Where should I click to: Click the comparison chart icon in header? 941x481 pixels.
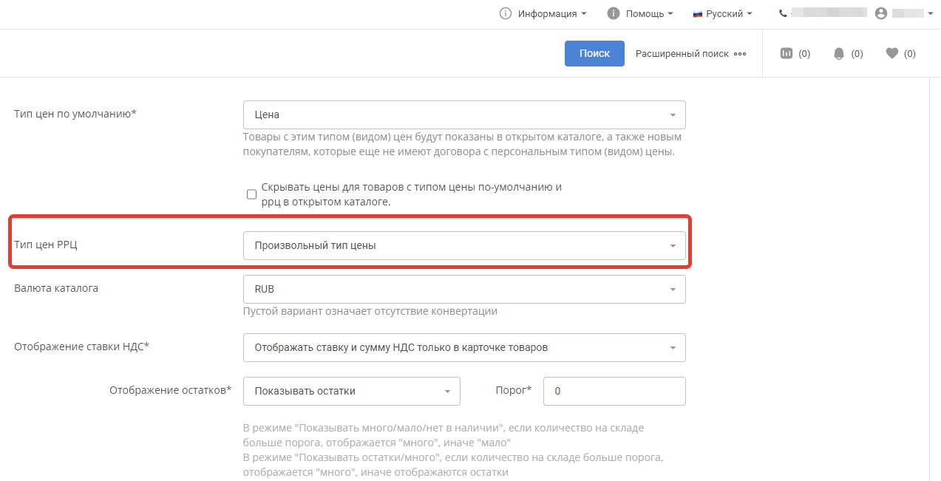pyautogui.click(x=787, y=53)
